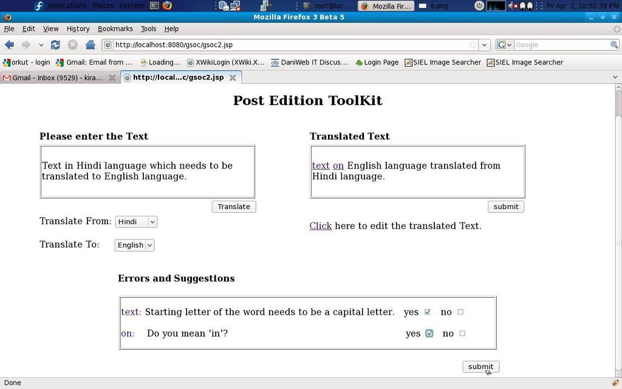The image size is (622, 389).
Task: Open the DaniWeb IT Discussion bookmark
Action: (309, 62)
